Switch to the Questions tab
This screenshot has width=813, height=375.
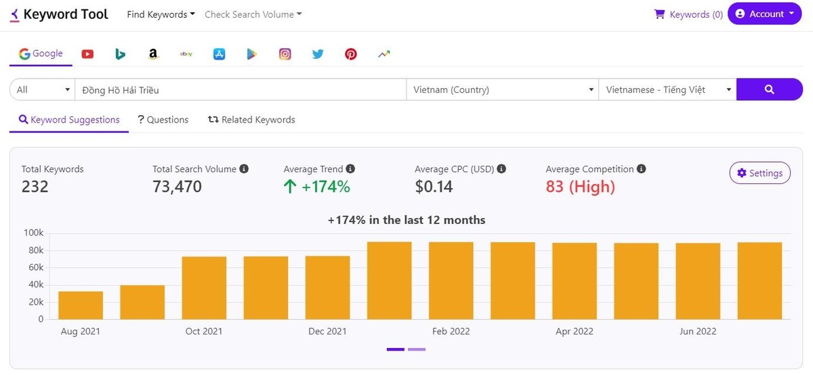163,120
